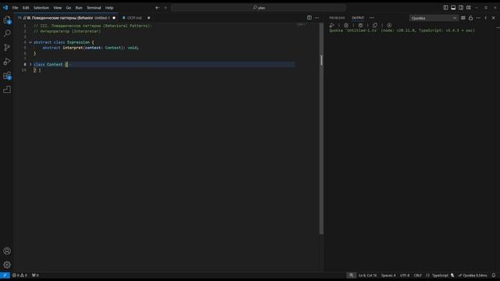The height and width of the screenshot is (281, 500).
Task: Click the third Quokka output toolbar icon
Action: 360,25
